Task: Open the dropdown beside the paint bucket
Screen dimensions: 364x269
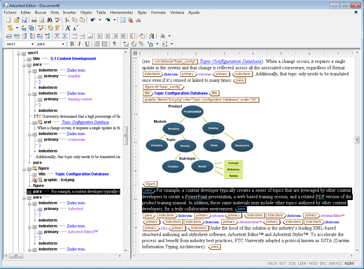Action: tap(169, 36)
